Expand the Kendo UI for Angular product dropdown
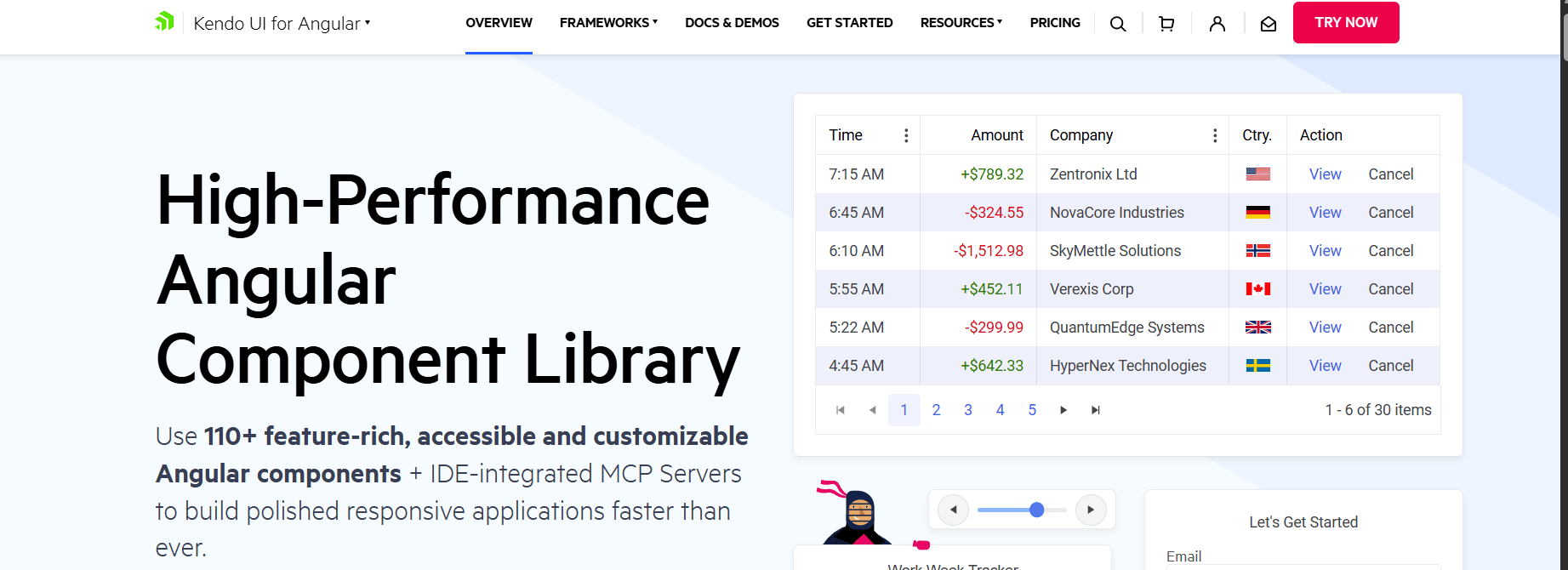Viewport: 1568px width, 570px height. [x=282, y=23]
